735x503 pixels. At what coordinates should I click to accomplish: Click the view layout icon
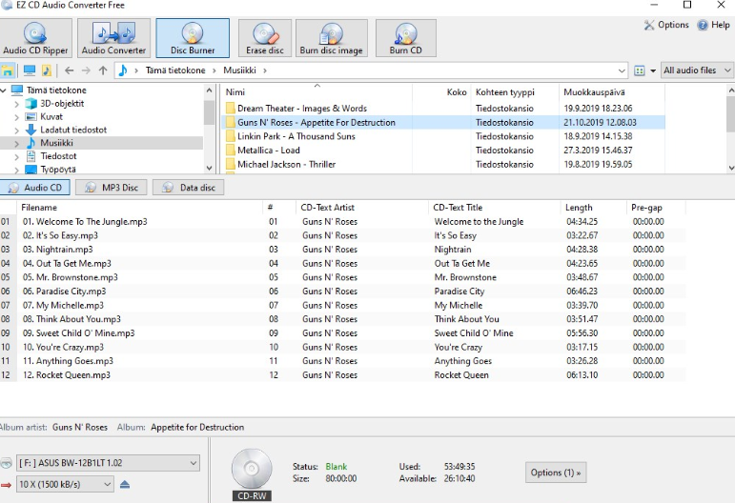point(640,70)
